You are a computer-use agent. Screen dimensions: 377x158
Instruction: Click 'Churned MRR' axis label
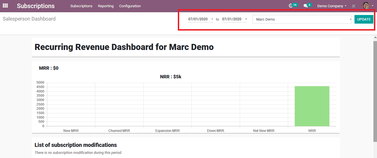pos(119,131)
